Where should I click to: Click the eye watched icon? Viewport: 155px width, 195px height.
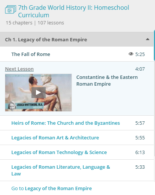pyautogui.click(x=131, y=54)
